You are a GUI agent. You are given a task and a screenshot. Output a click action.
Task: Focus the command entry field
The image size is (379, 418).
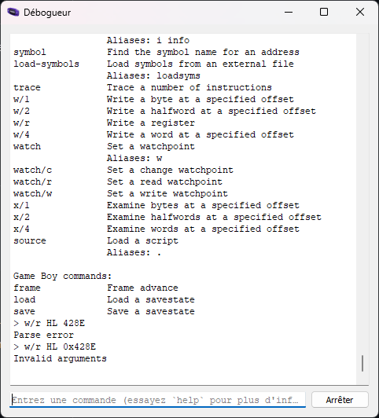[x=157, y=400]
